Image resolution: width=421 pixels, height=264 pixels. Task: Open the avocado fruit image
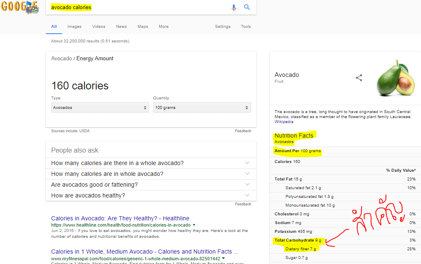pyautogui.click(x=395, y=78)
